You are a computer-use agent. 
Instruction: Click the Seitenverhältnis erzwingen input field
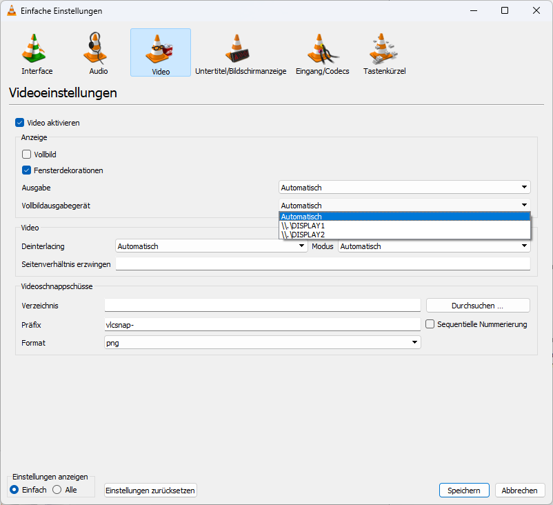[x=323, y=264]
